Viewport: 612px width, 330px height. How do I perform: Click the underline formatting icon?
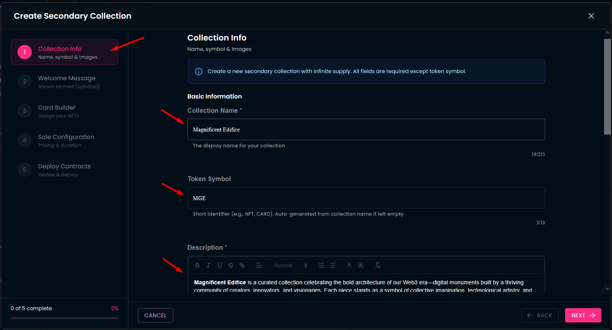(219, 265)
